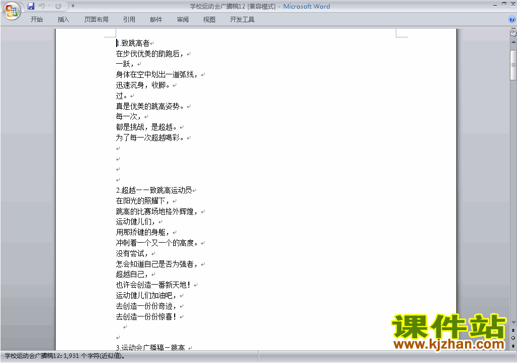
Task: Click the line 也许会创造一番新天地！
Action: (153, 285)
